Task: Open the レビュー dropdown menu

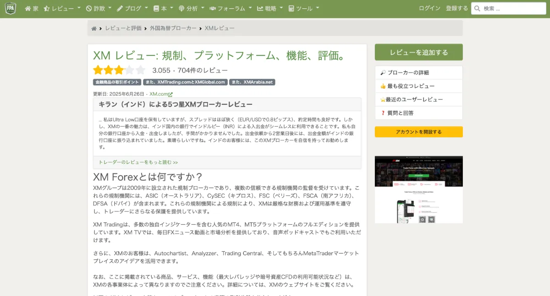Action: (62, 8)
